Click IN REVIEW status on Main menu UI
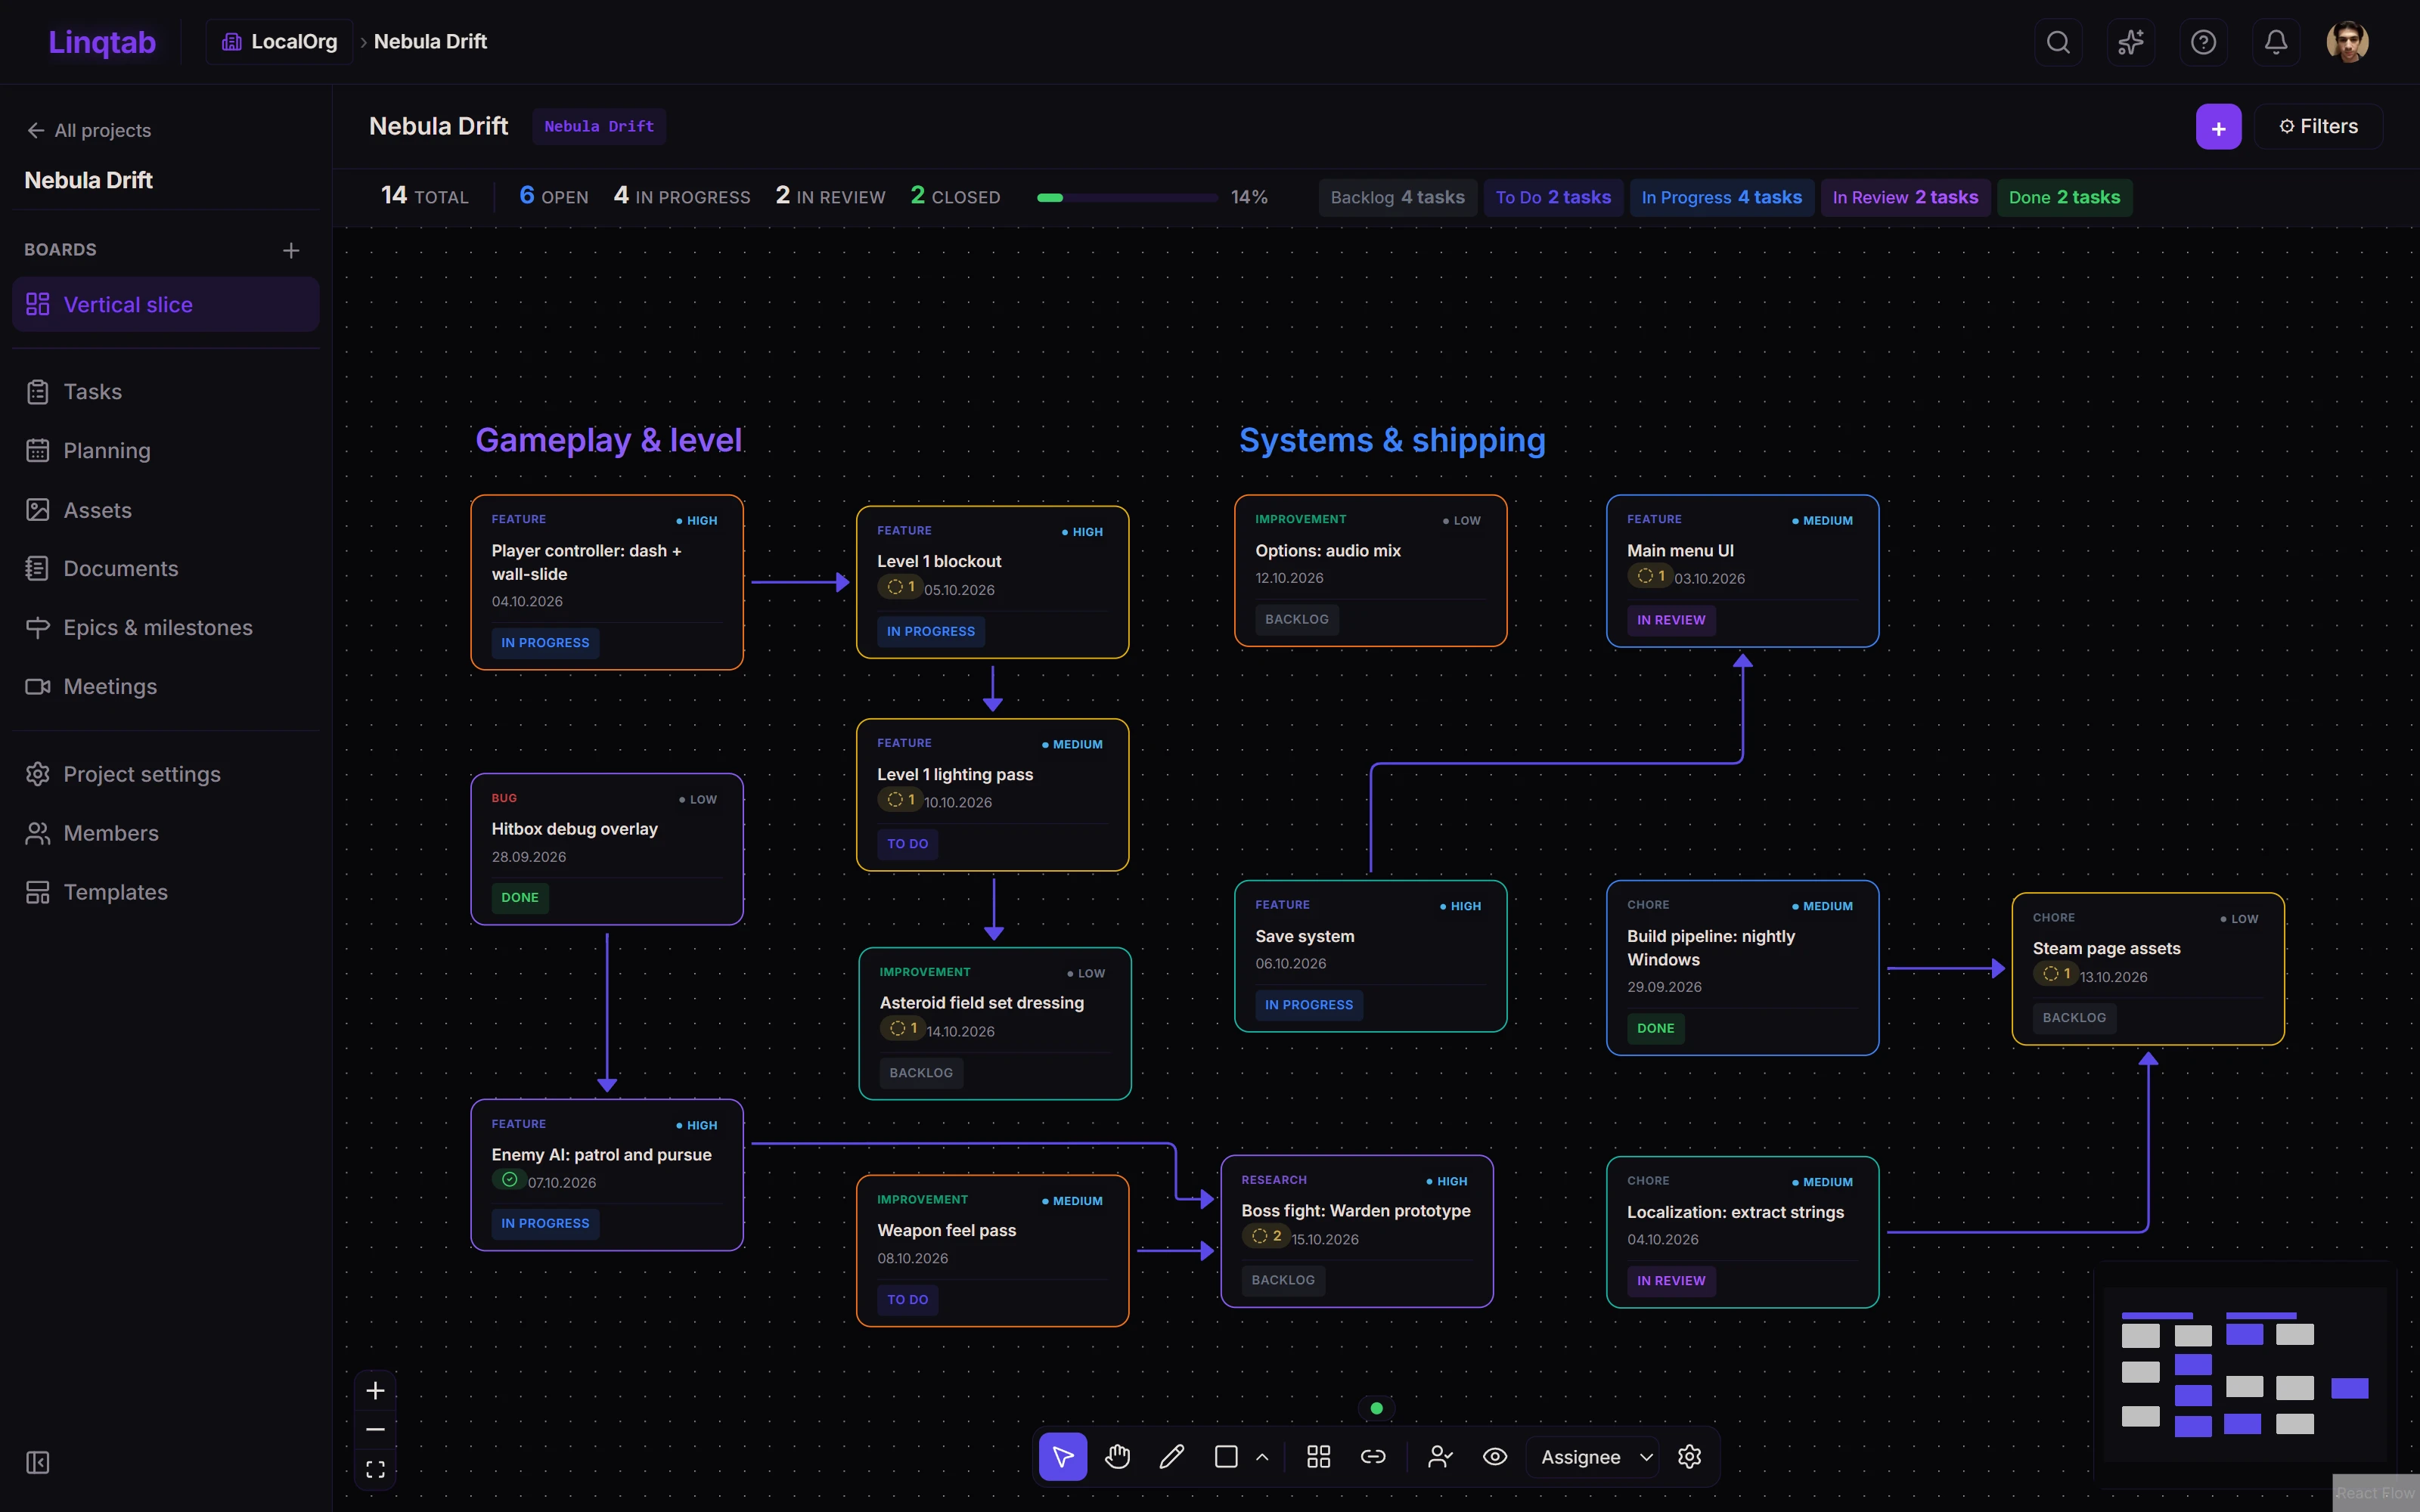This screenshot has width=2420, height=1512. tap(1671, 620)
